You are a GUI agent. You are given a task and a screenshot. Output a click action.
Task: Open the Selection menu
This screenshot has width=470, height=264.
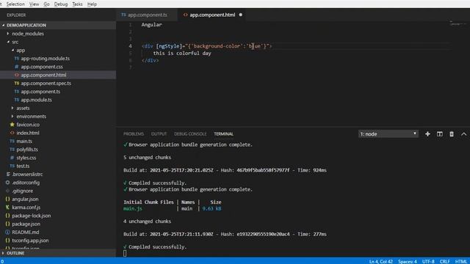point(15,4)
